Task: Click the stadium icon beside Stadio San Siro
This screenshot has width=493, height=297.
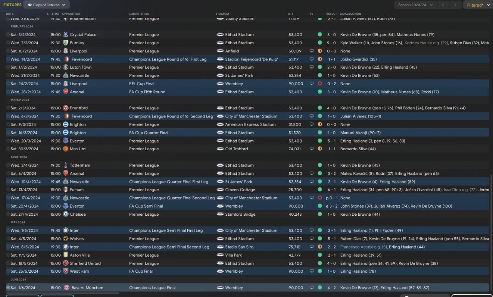Action: point(220,247)
